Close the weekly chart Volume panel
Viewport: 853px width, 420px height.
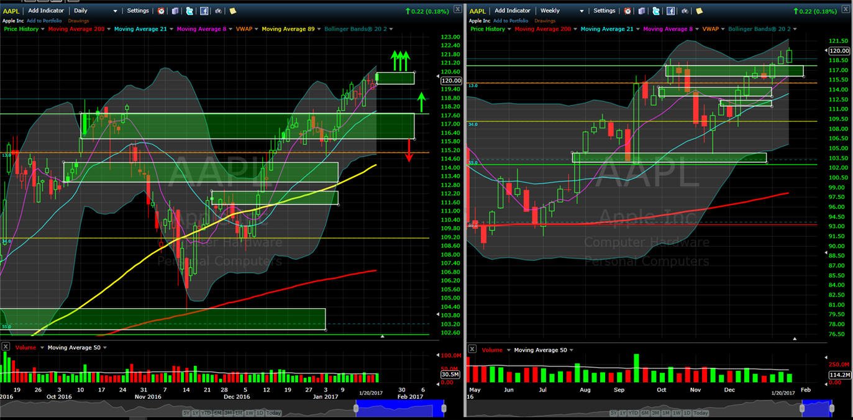(x=473, y=349)
